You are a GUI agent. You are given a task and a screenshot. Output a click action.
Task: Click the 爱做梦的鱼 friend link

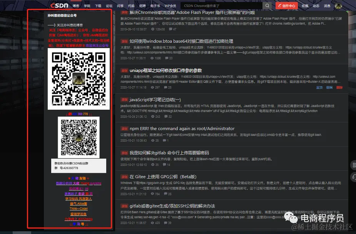(x=79, y=214)
